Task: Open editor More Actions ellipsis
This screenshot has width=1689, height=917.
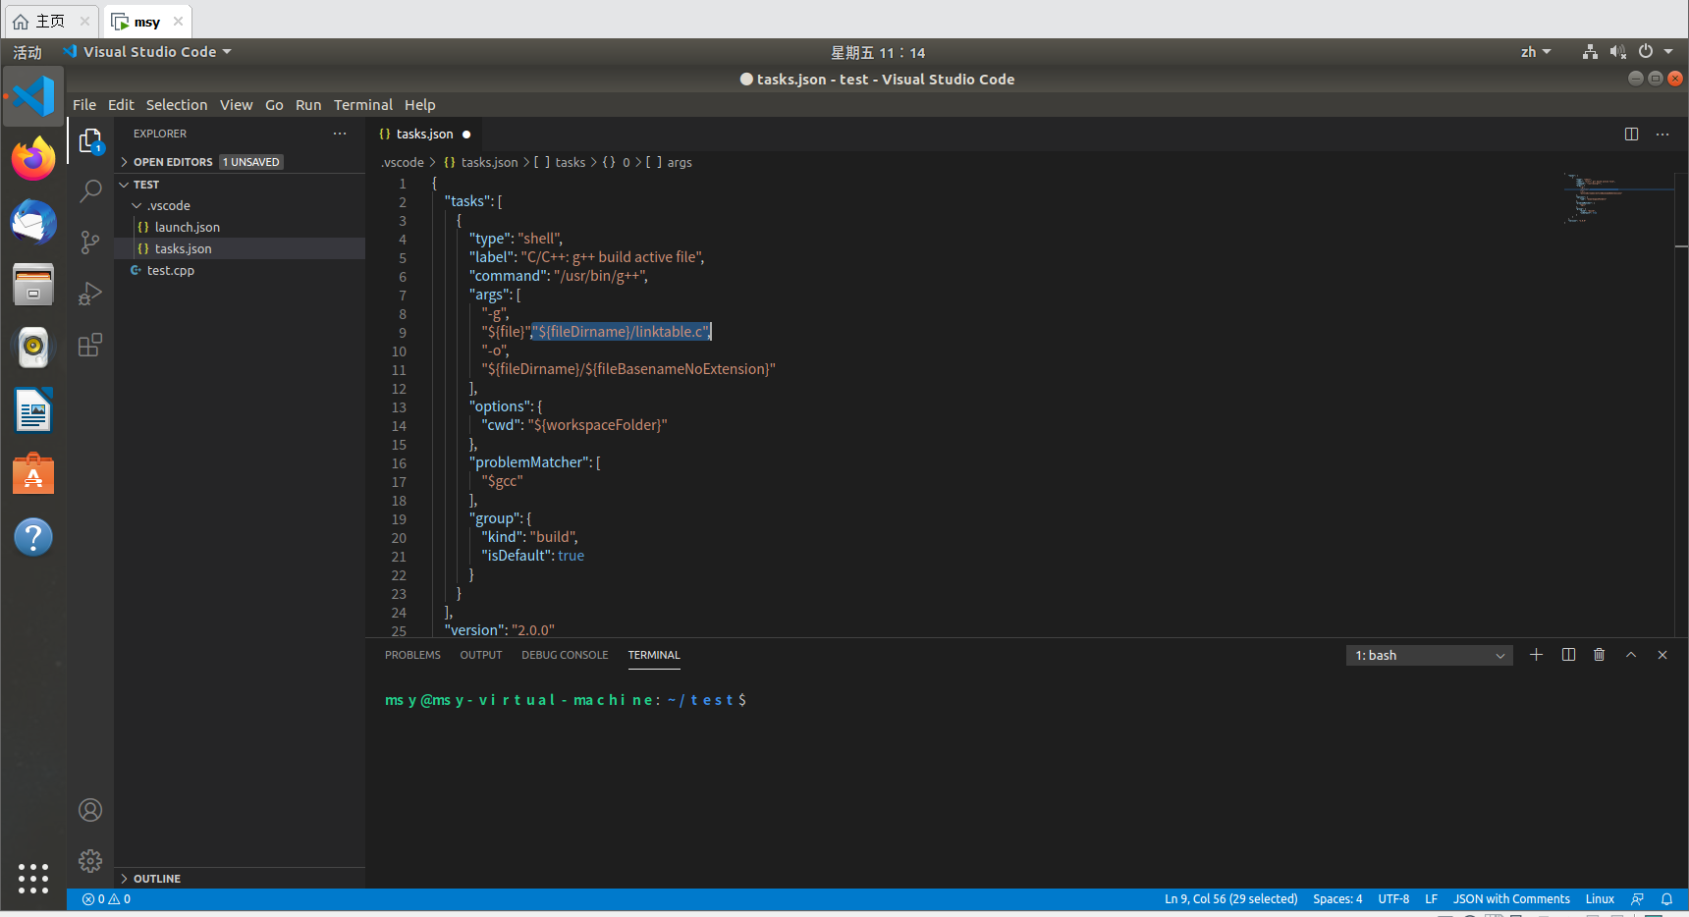Action: tap(1662, 135)
